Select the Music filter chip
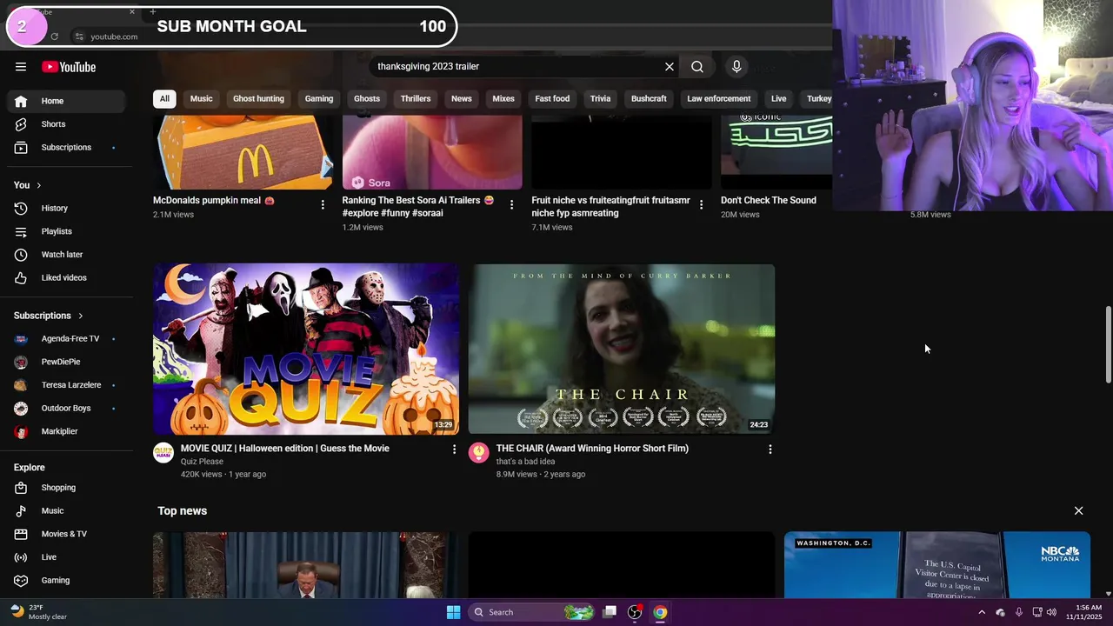Screen dimensions: 1113x626 coord(202,98)
